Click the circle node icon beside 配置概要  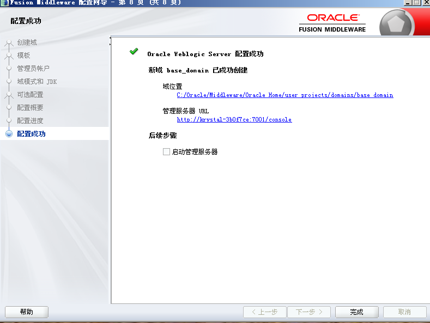(x=9, y=107)
